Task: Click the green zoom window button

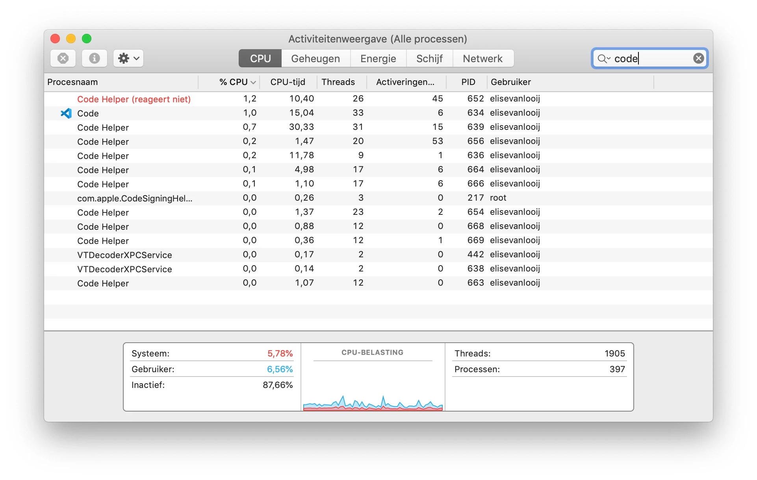Action: point(87,39)
